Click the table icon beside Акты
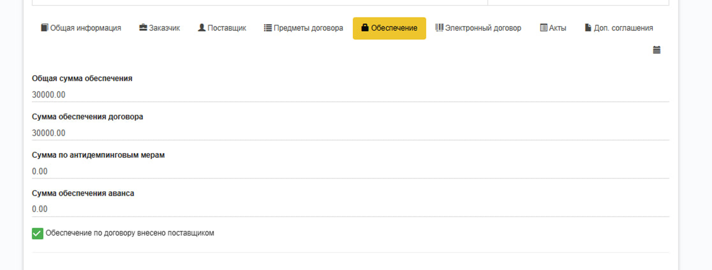 coord(544,28)
